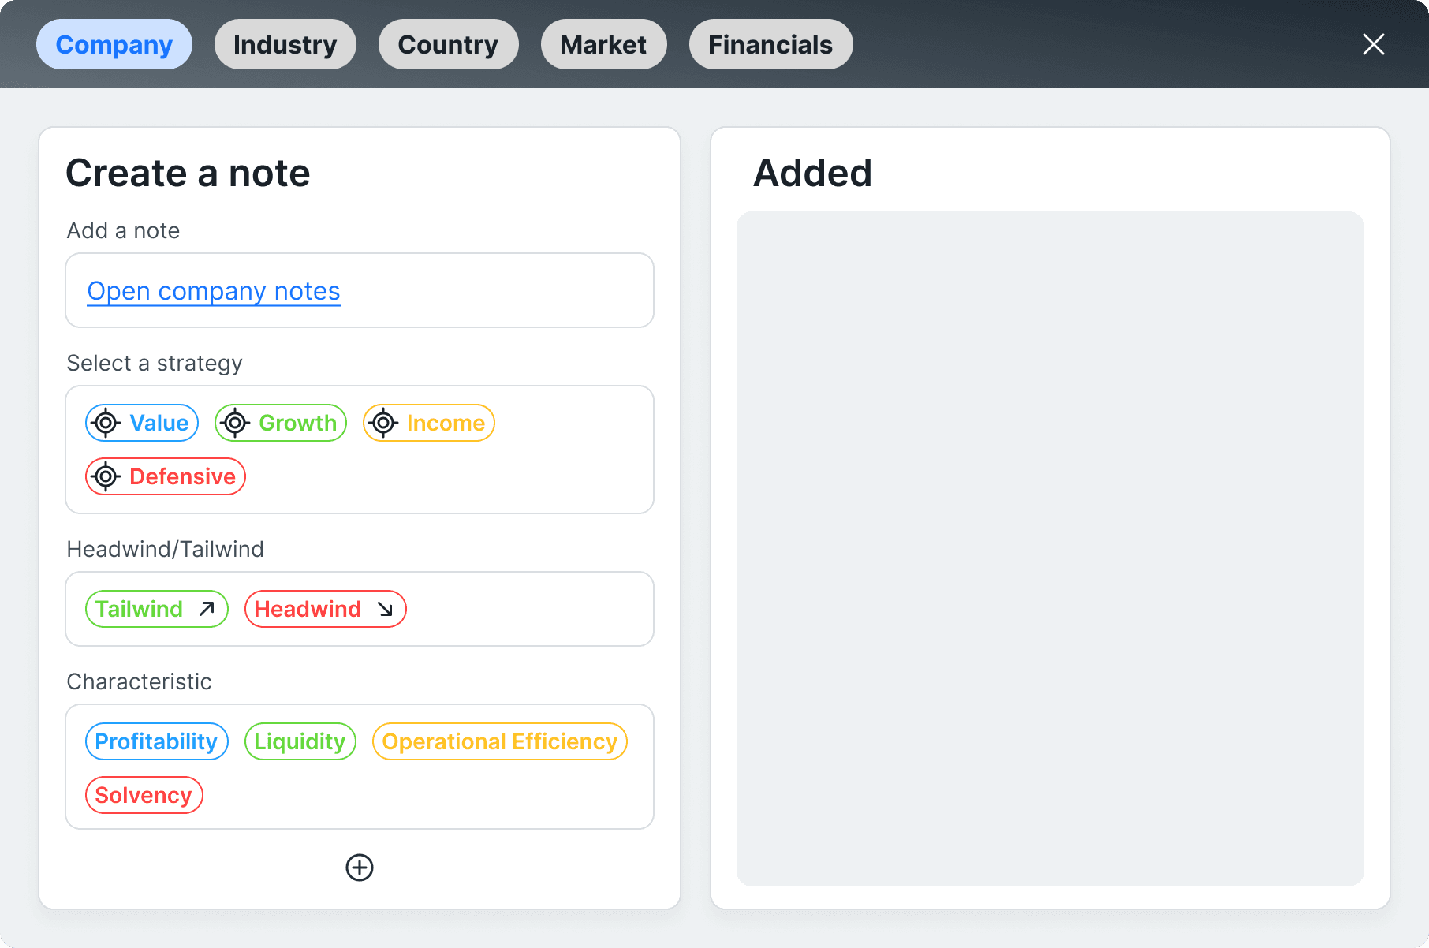Click the Tailwind up-right arrow icon
This screenshot has width=1429, height=948.
pyautogui.click(x=207, y=609)
